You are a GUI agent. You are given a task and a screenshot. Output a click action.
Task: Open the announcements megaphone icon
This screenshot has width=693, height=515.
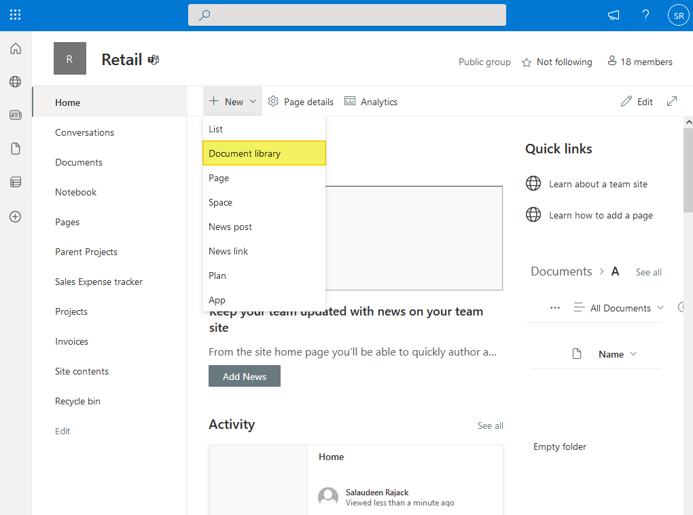(614, 14)
